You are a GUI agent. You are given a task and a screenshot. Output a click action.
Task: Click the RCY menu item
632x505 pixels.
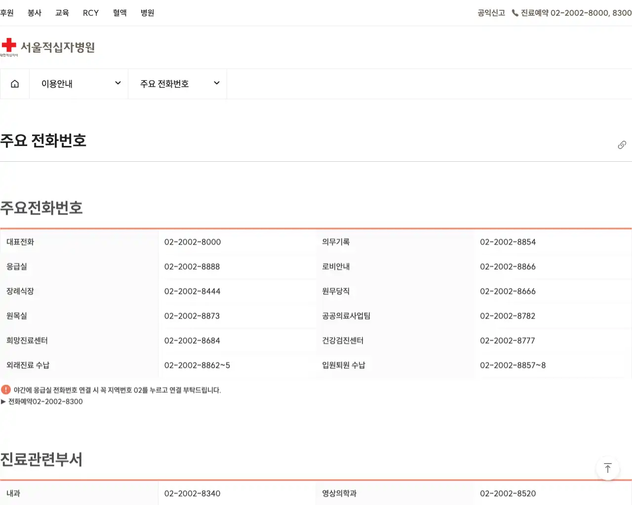pyautogui.click(x=90, y=13)
